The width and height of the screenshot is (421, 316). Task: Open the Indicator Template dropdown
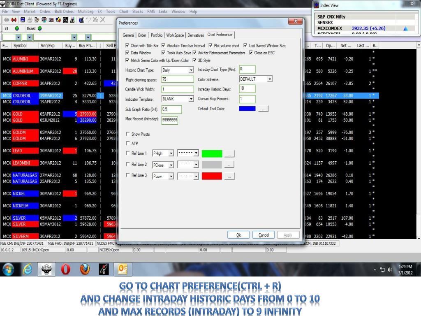[x=191, y=99]
